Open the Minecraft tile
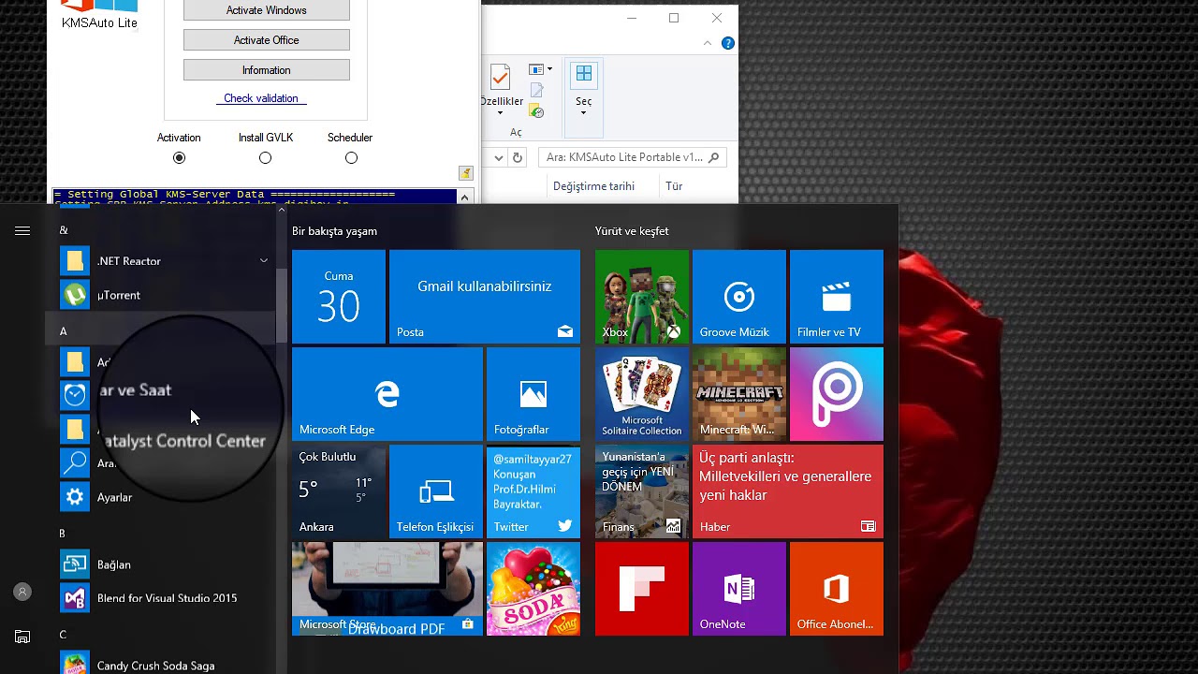This screenshot has width=1198, height=674. pyautogui.click(x=739, y=394)
